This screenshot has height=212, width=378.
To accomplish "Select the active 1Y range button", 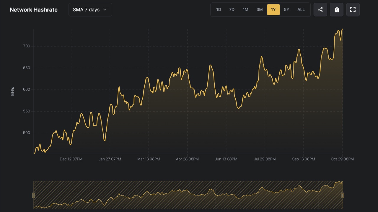I will click(273, 9).
